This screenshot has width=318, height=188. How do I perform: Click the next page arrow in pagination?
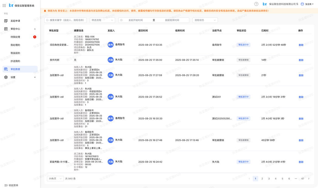point(309,179)
